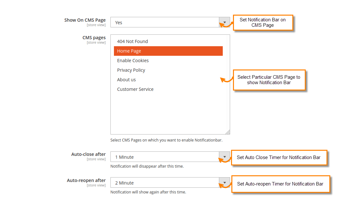Click the Set Auto Close Timer callout box
This screenshot has width=345, height=218.
coord(279,157)
